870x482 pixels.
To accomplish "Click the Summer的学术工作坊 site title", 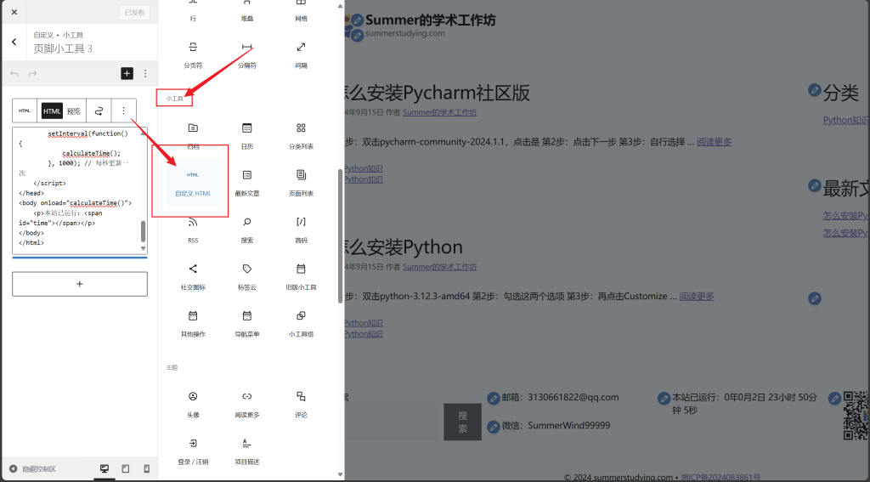I will point(431,20).
